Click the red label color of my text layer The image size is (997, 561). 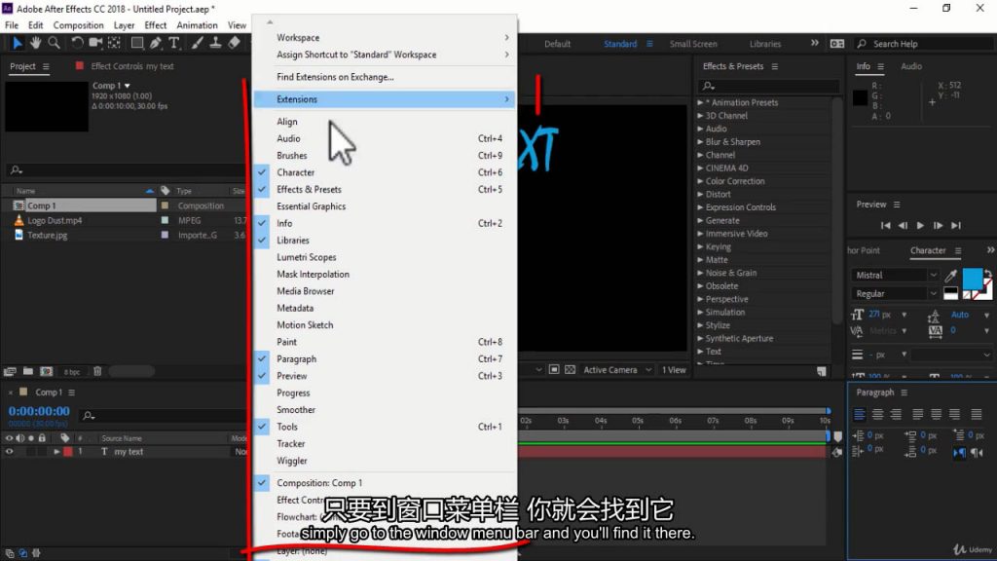(x=68, y=452)
